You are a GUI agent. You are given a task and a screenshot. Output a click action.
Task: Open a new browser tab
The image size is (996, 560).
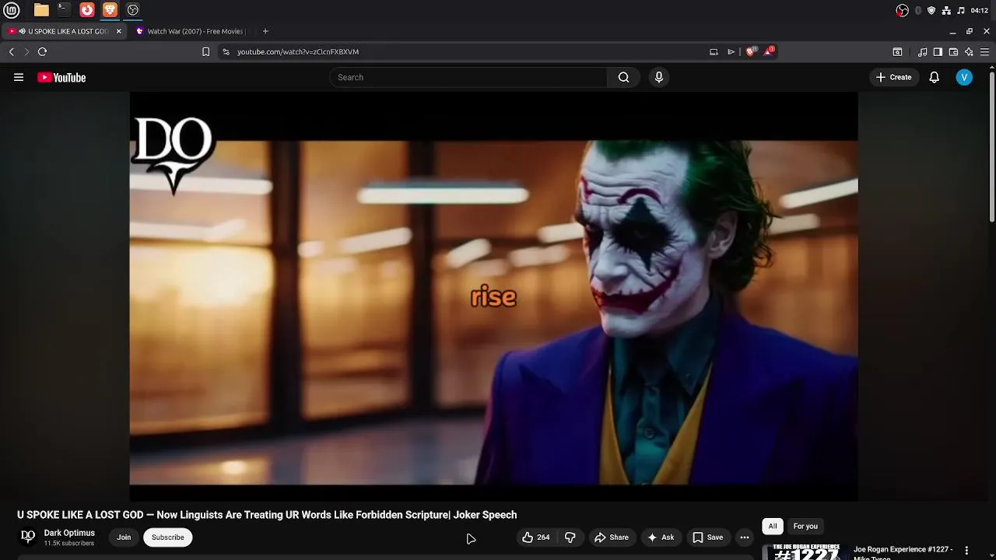(x=265, y=31)
